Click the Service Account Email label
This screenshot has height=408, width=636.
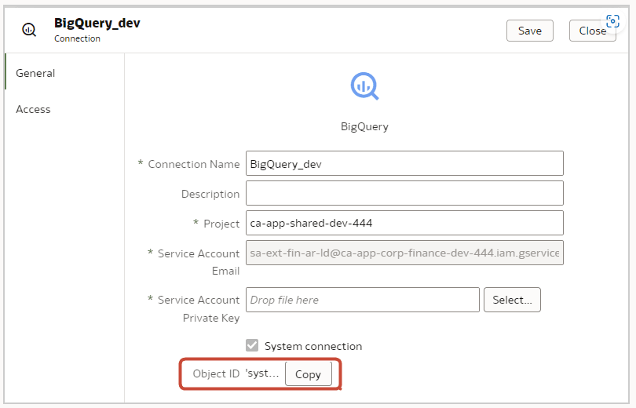click(x=199, y=262)
